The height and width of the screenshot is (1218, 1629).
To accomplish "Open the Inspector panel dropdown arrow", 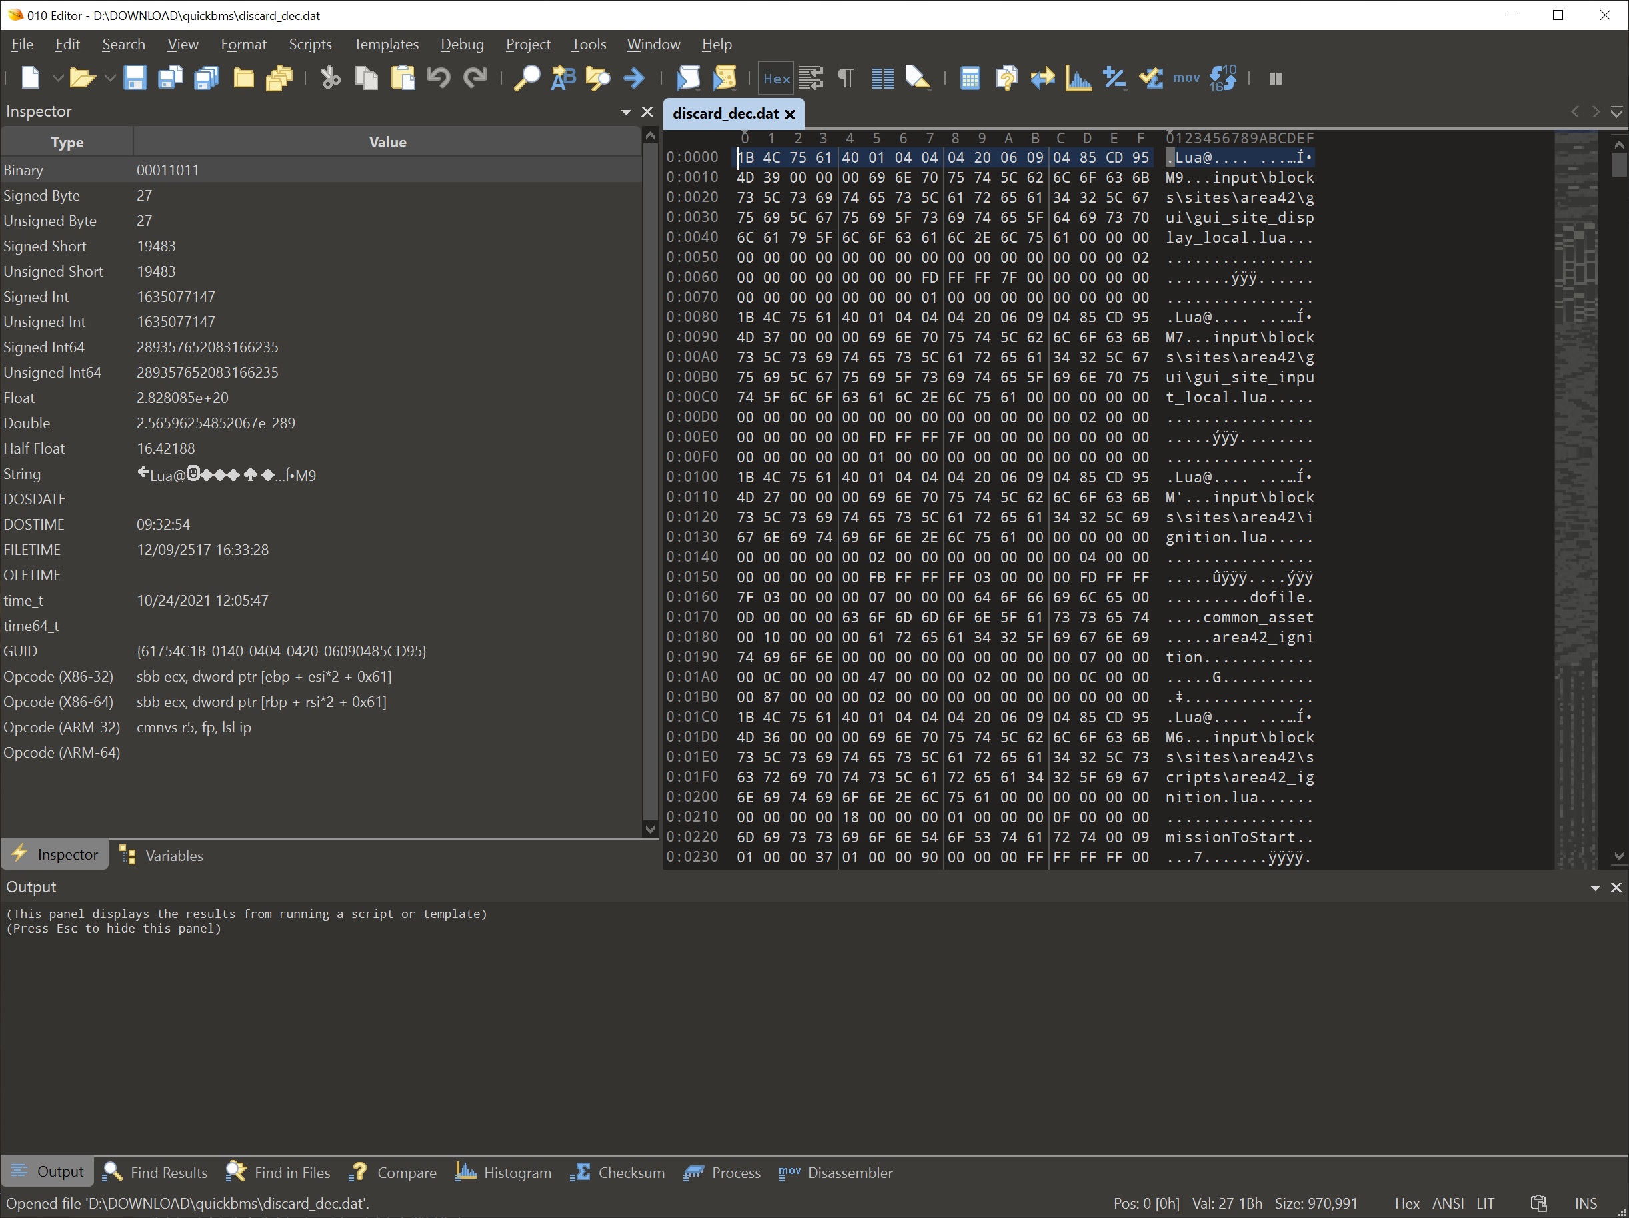I will tap(626, 112).
